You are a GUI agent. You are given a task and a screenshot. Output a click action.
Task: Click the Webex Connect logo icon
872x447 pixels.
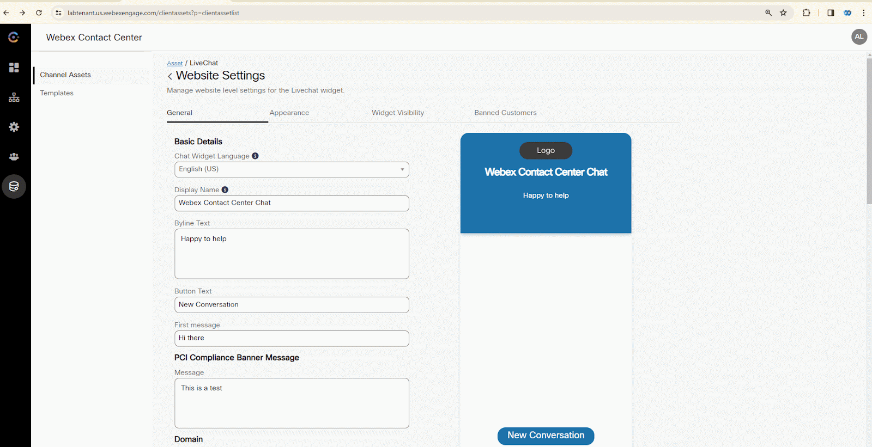[14, 37]
